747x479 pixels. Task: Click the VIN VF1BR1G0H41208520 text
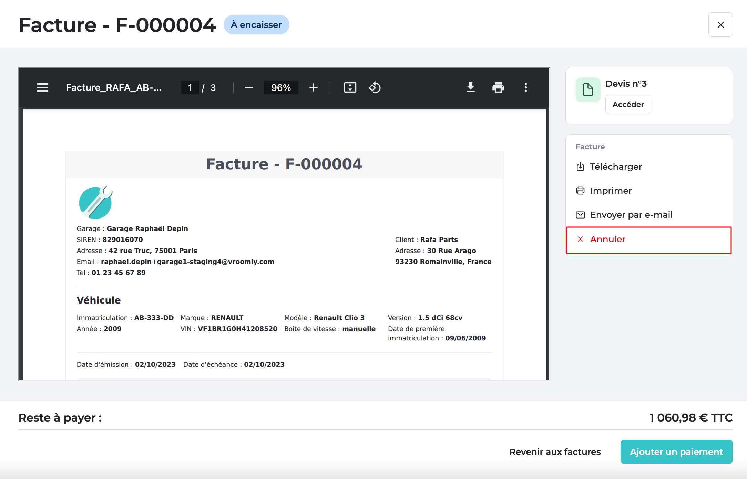[x=229, y=329]
